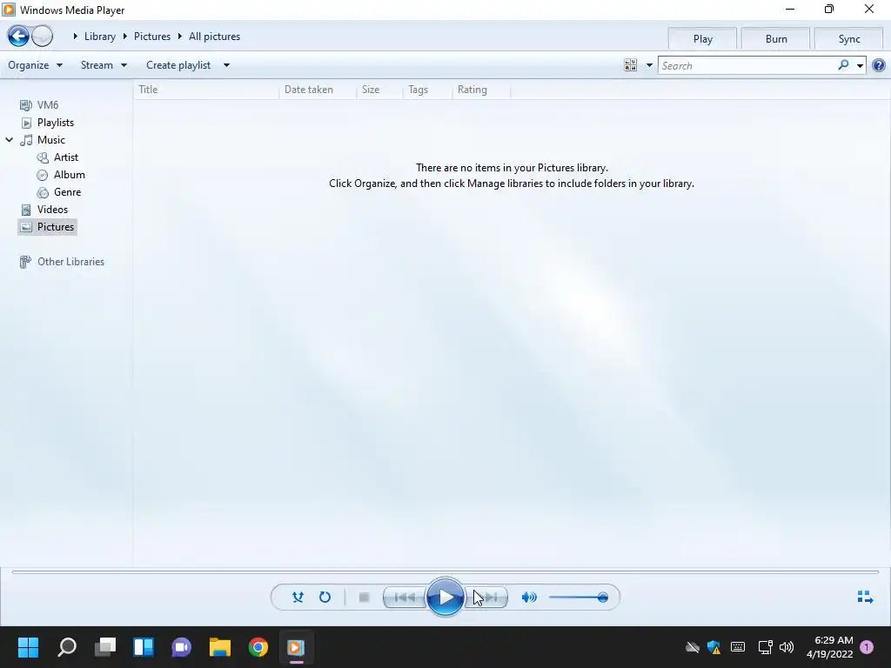The width and height of the screenshot is (891, 668).
Task: Click the Album disc icon
Action: (x=43, y=175)
